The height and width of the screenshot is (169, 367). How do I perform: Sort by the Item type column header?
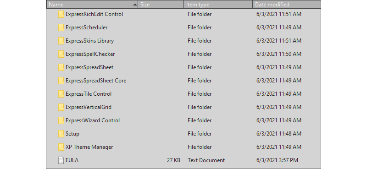(218, 5)
